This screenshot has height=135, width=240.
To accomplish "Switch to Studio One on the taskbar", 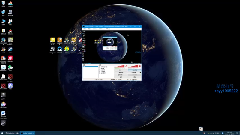I will tap(12, 133).
